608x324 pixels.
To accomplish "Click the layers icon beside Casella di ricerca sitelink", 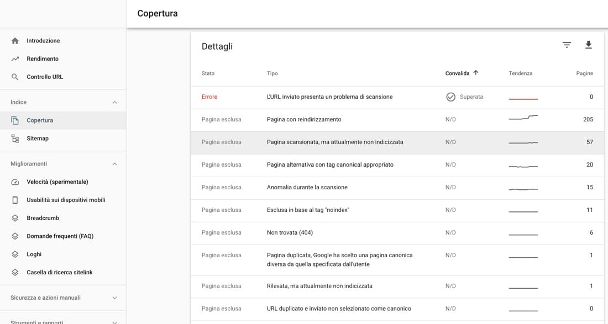I will tap(15, 273).
